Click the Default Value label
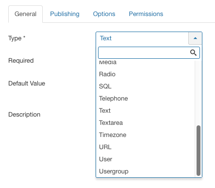This screenshot has height=188, width=215. point(27,84)
